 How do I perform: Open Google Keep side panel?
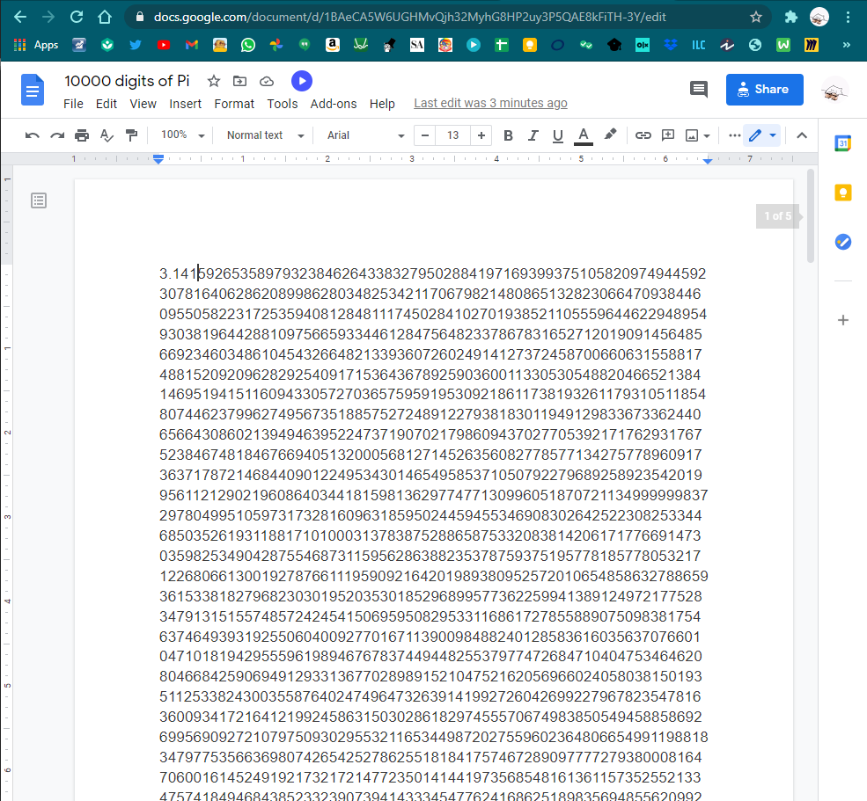[842, 193]
